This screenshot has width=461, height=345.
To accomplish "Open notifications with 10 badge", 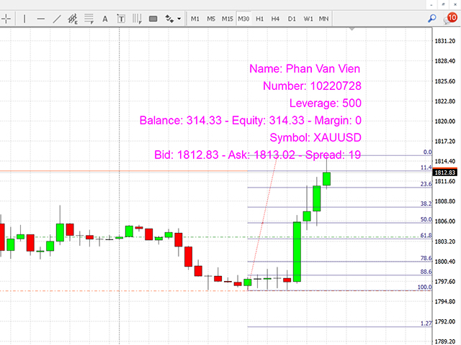I will [x=450, y=18].
